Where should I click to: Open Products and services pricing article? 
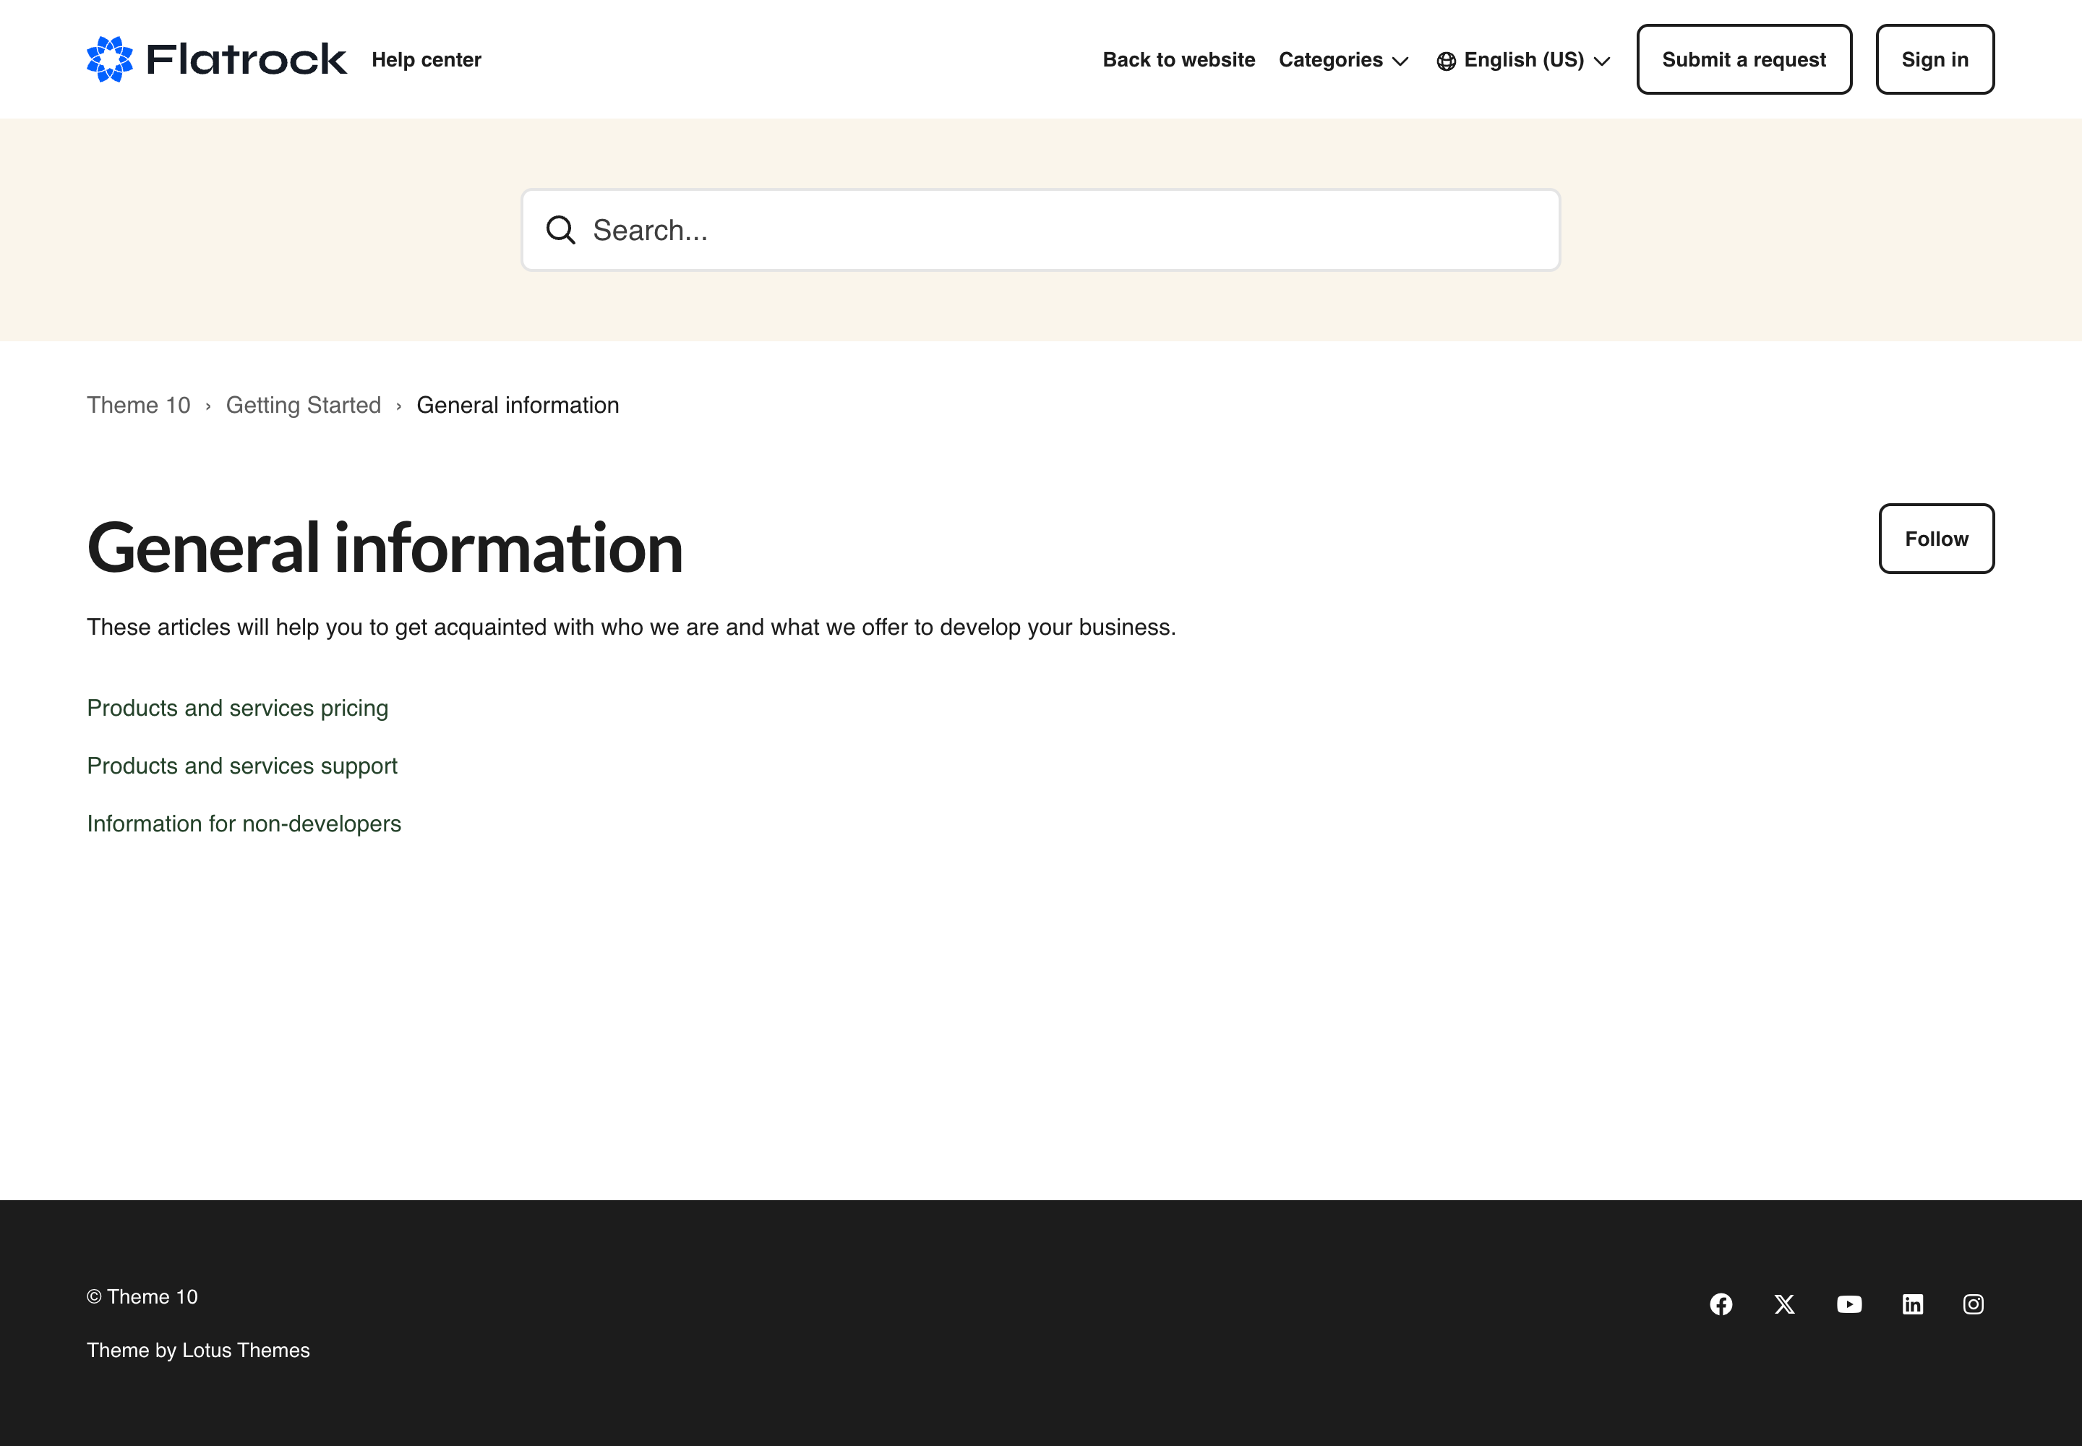pyautogui.click(x=237, y=708)
